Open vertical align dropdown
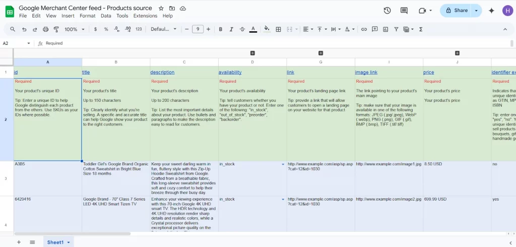The height and width of the screenshot is (247, 516). [322, 29]
